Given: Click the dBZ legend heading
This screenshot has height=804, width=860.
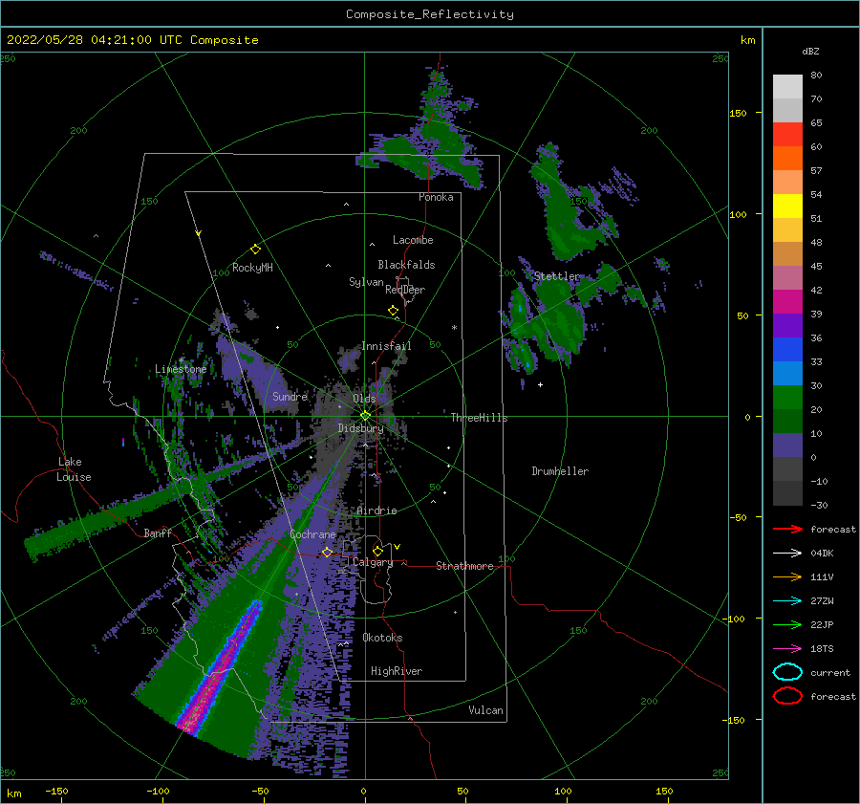Looking at the screenshot, I should click(x=810, y=51).
